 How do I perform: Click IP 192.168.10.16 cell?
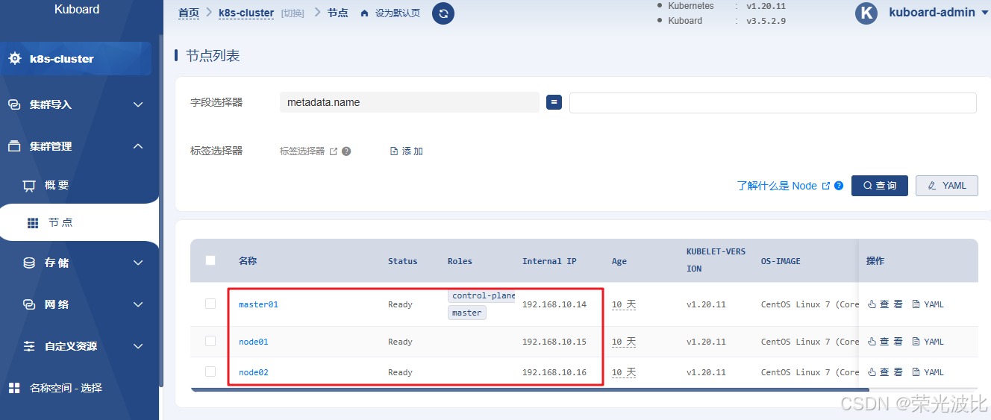click(x=554, y=372)
